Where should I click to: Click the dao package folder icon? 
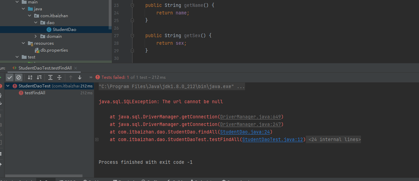(43, 23)
